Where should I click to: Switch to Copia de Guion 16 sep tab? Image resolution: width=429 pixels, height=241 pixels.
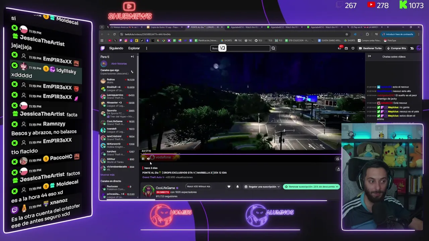point(164,27)
